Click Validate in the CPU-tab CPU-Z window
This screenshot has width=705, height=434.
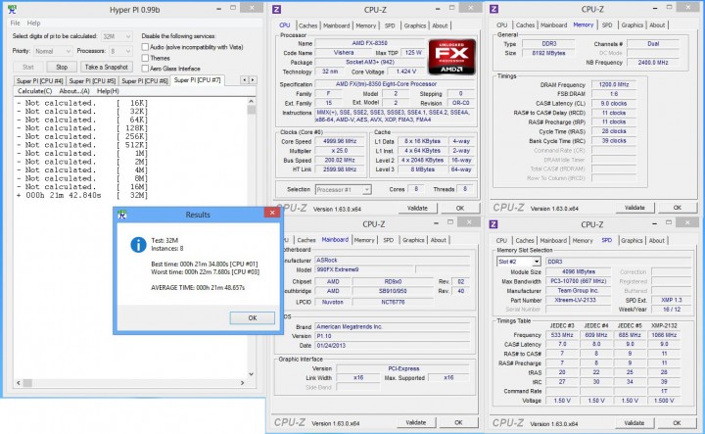pos(417,209)
